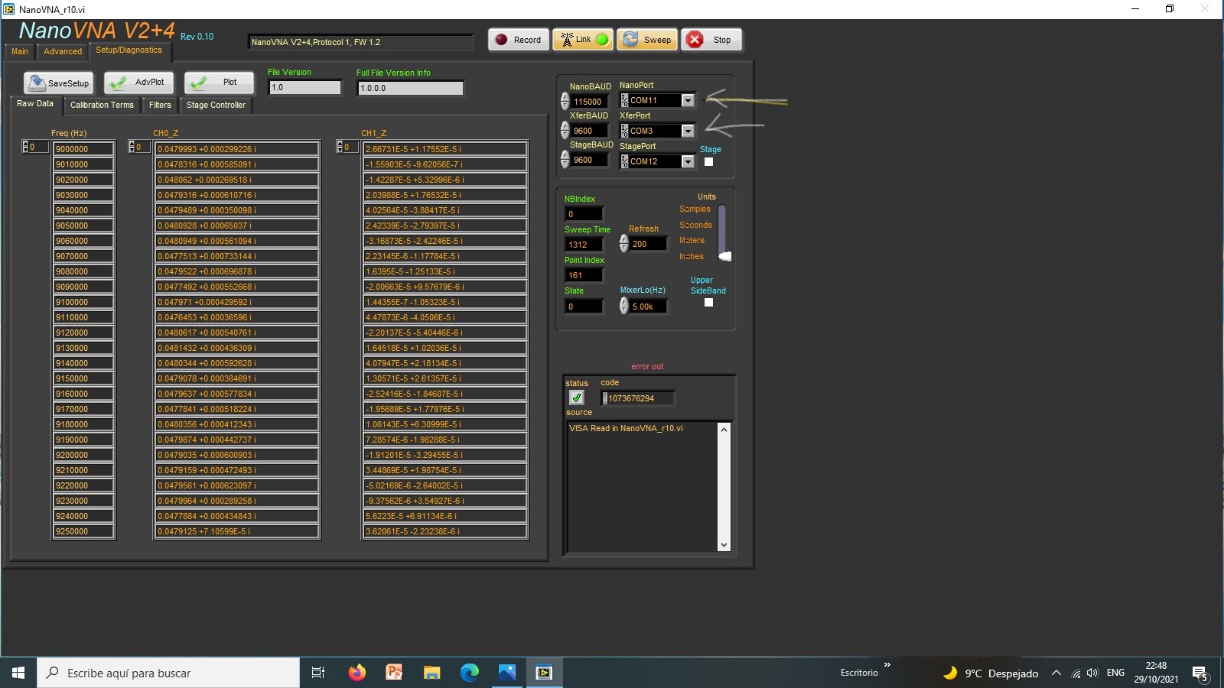Click the Refresh 200 field
Image resolution: width=1224 pixels, height=688 pixels.
[649, 244]
